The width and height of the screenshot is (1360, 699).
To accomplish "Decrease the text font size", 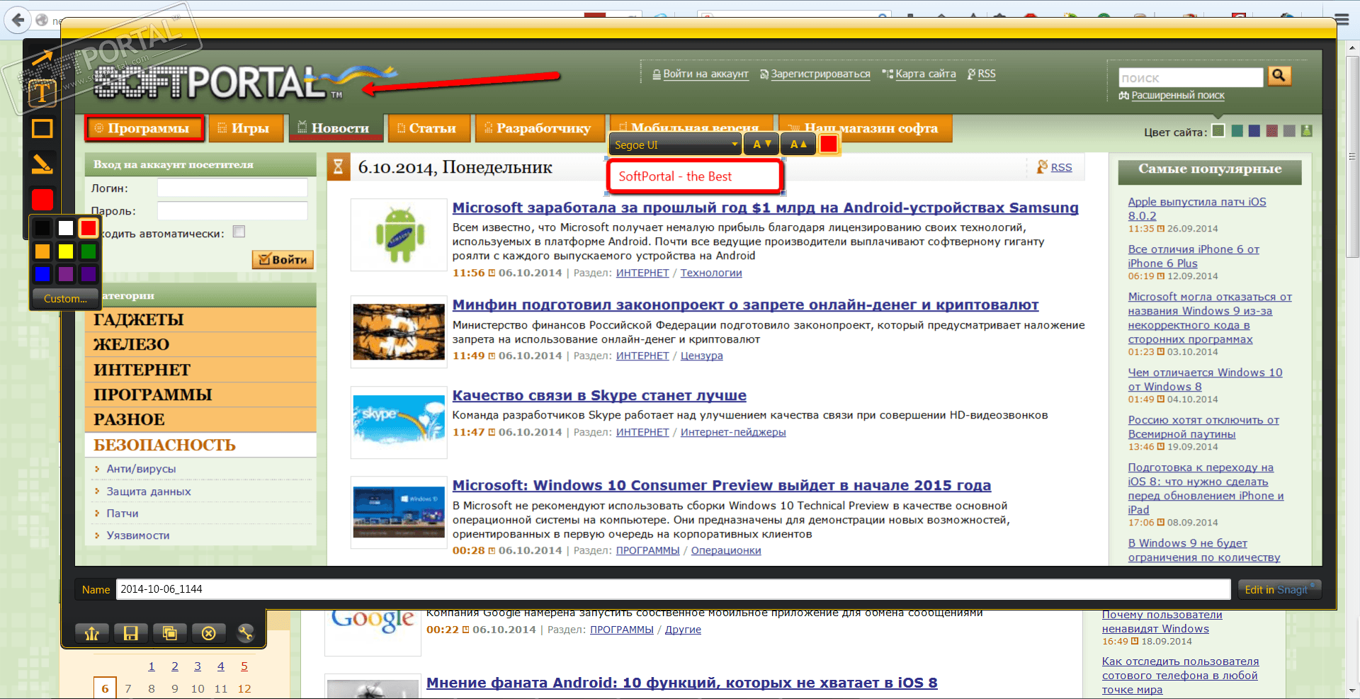I will (761, 144).
